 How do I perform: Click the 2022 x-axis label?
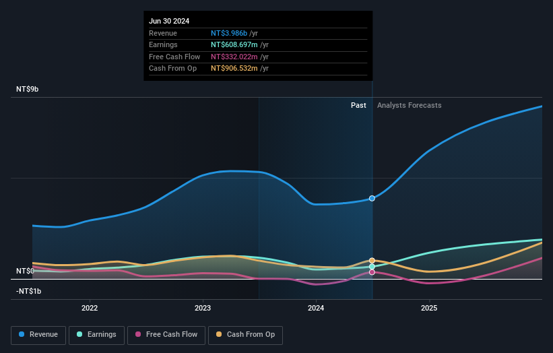coord(90,309)
